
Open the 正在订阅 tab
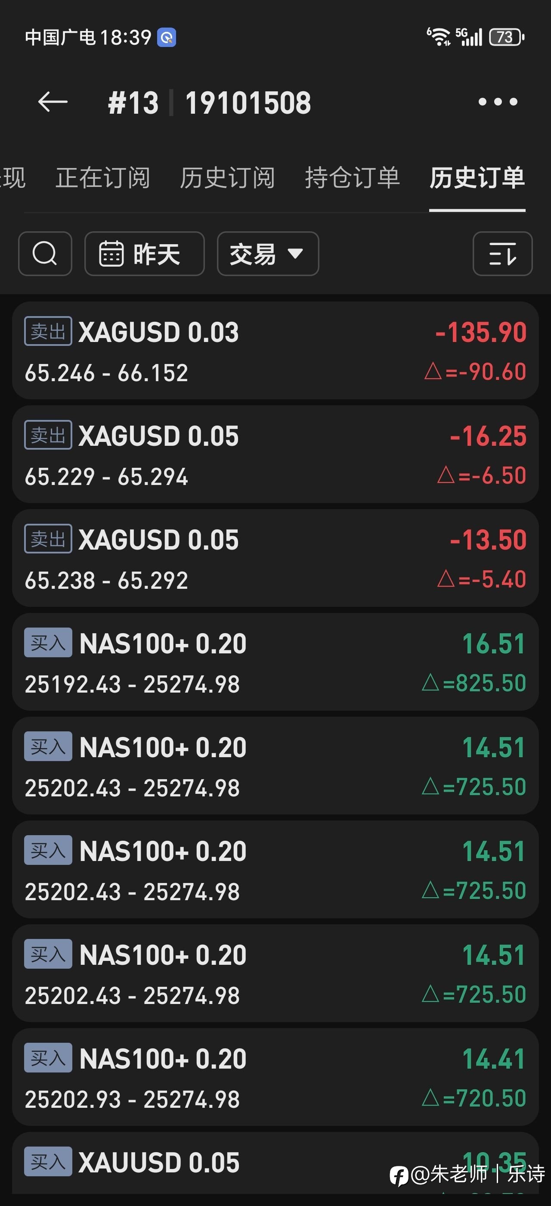(x=103, y=178)
